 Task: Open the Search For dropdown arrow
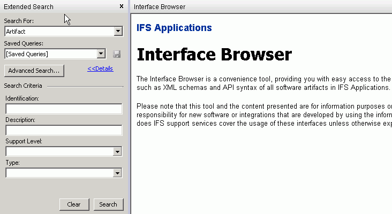118,32
